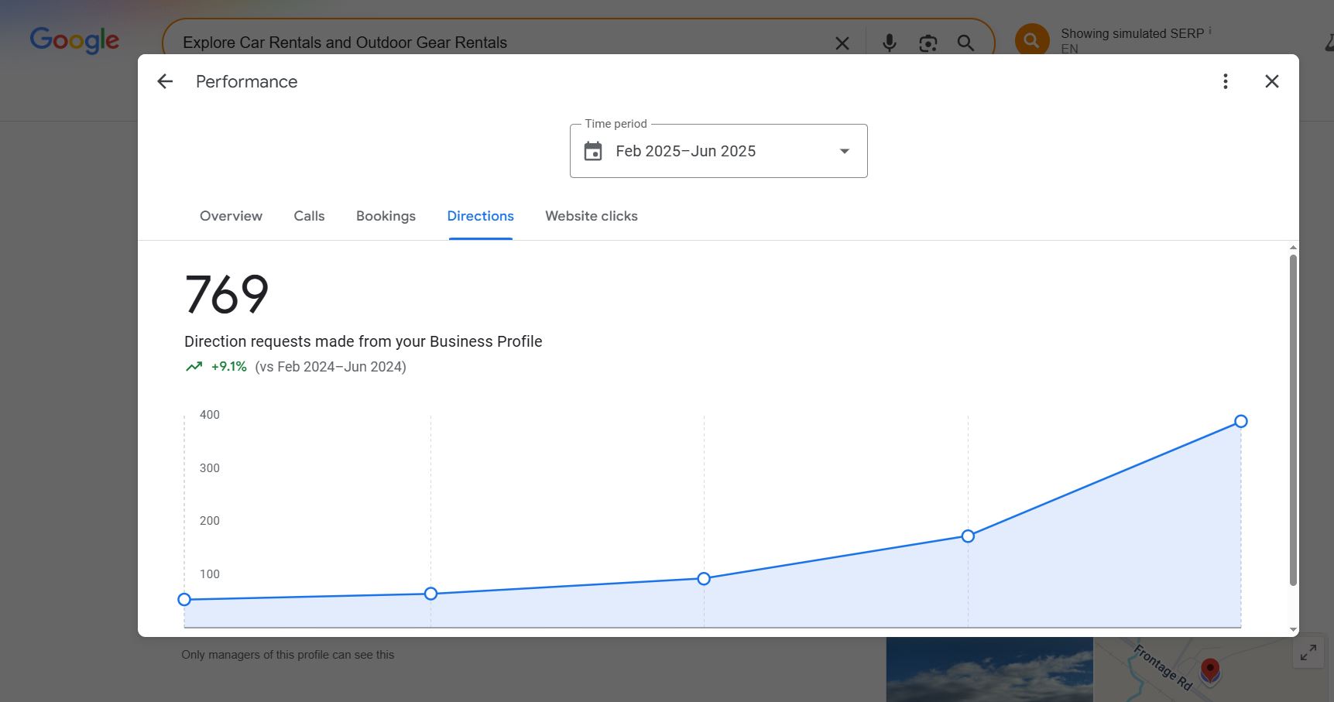Start voice search with microphone icon
This screenshot has width=1334, height=702.
(x=889, y=43)
